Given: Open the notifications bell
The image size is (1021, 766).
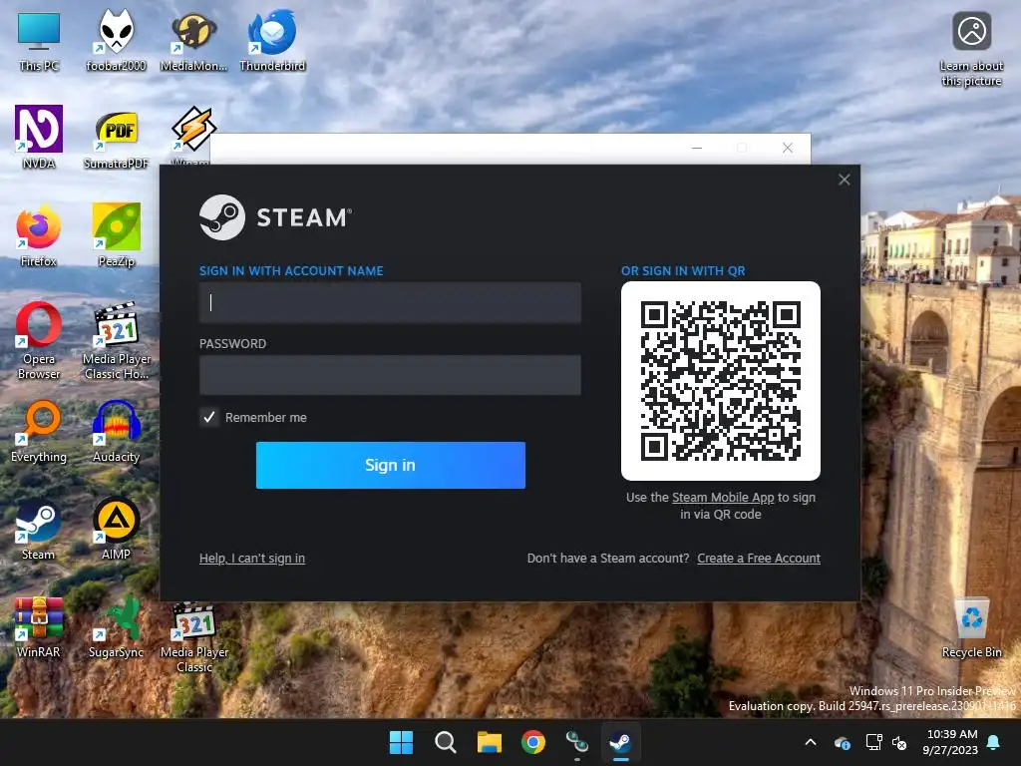Looking at the screenshot, I should pyautogui.click(x=994, y=742).
